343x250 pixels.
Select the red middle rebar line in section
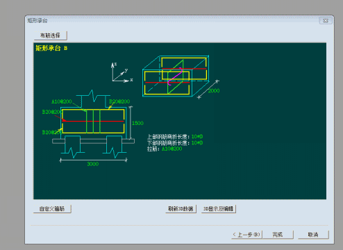point(93,121)
